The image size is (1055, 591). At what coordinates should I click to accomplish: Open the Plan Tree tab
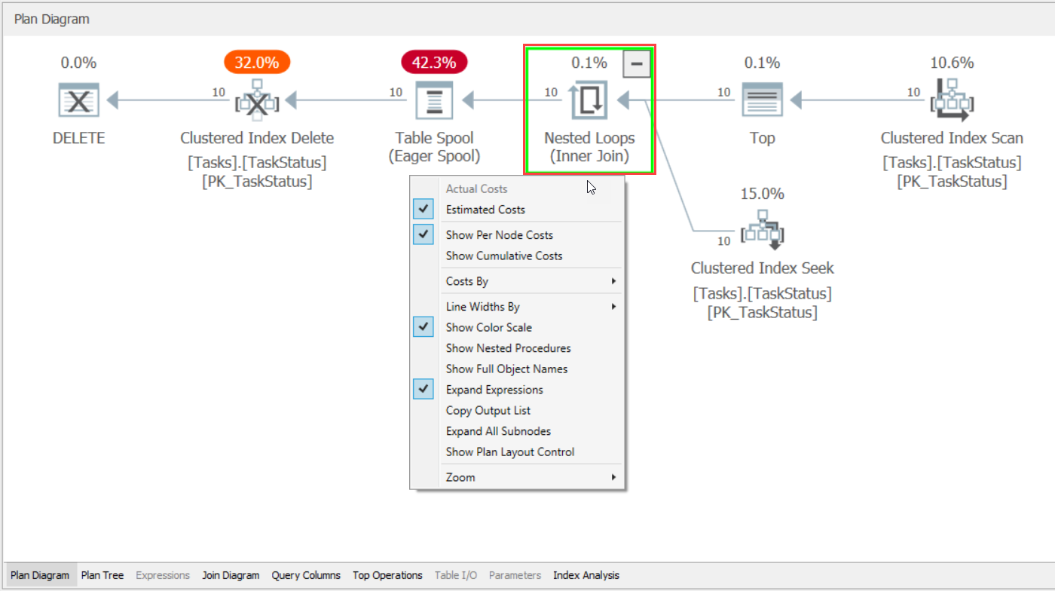102,575
